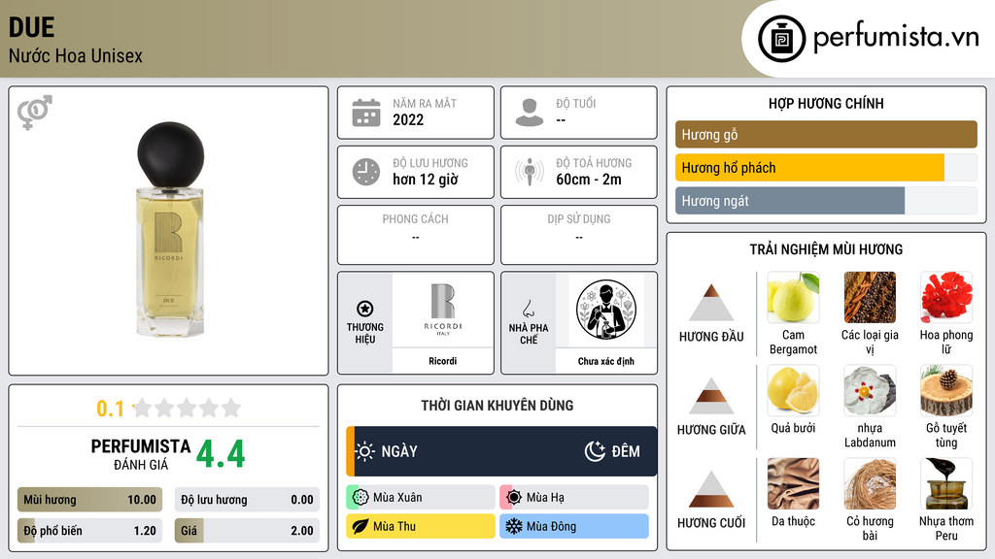Click the Perfumista đánh giá label
Image resolution: width=995 pixels, height=559 pixels.
click(x=141, y=454)
